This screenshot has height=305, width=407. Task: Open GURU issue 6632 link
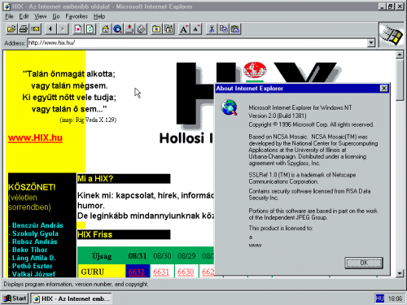click(x=137, y=272)
